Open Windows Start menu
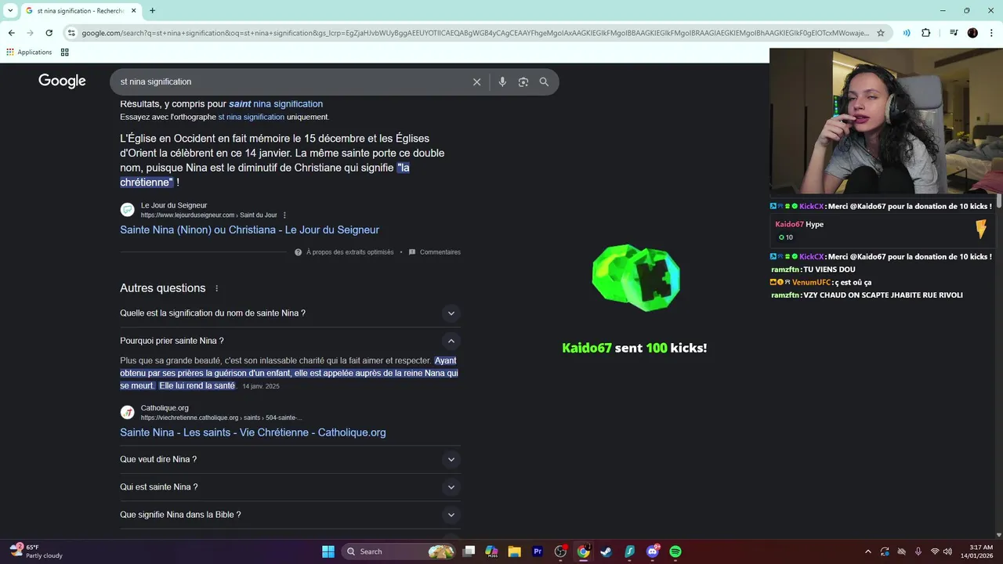The height and width of the screenshot is (564, 1003). click(328, 551)
